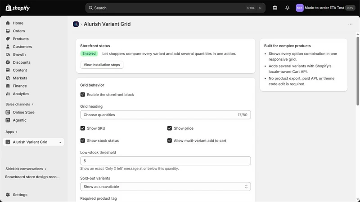Click the Analytics bar chart icon

click(x=8, y=94)
